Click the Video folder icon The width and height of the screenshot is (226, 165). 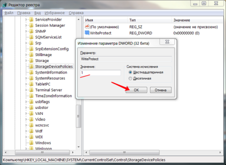31,119
